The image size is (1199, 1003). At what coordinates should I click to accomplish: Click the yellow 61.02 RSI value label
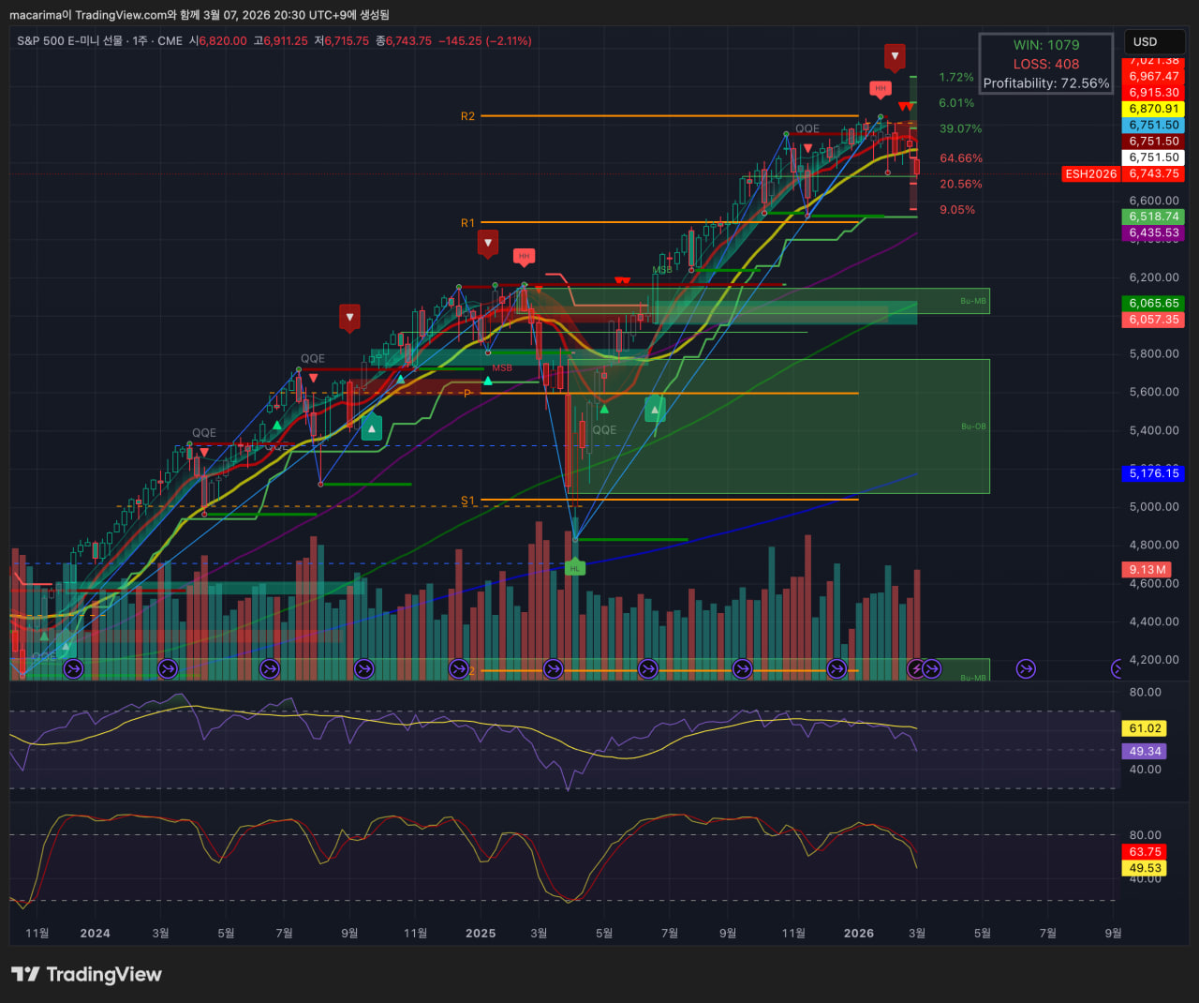coord(1145,728)
